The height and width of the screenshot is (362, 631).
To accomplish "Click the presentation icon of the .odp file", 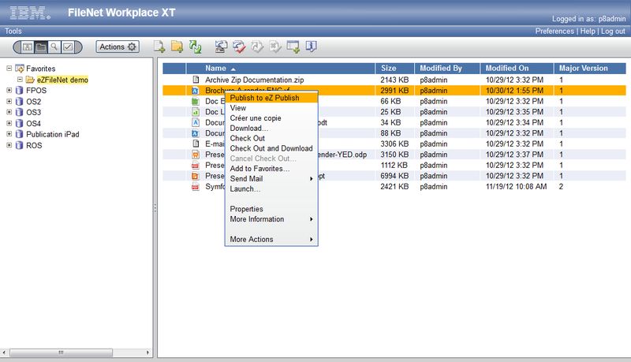I will 196,155.
